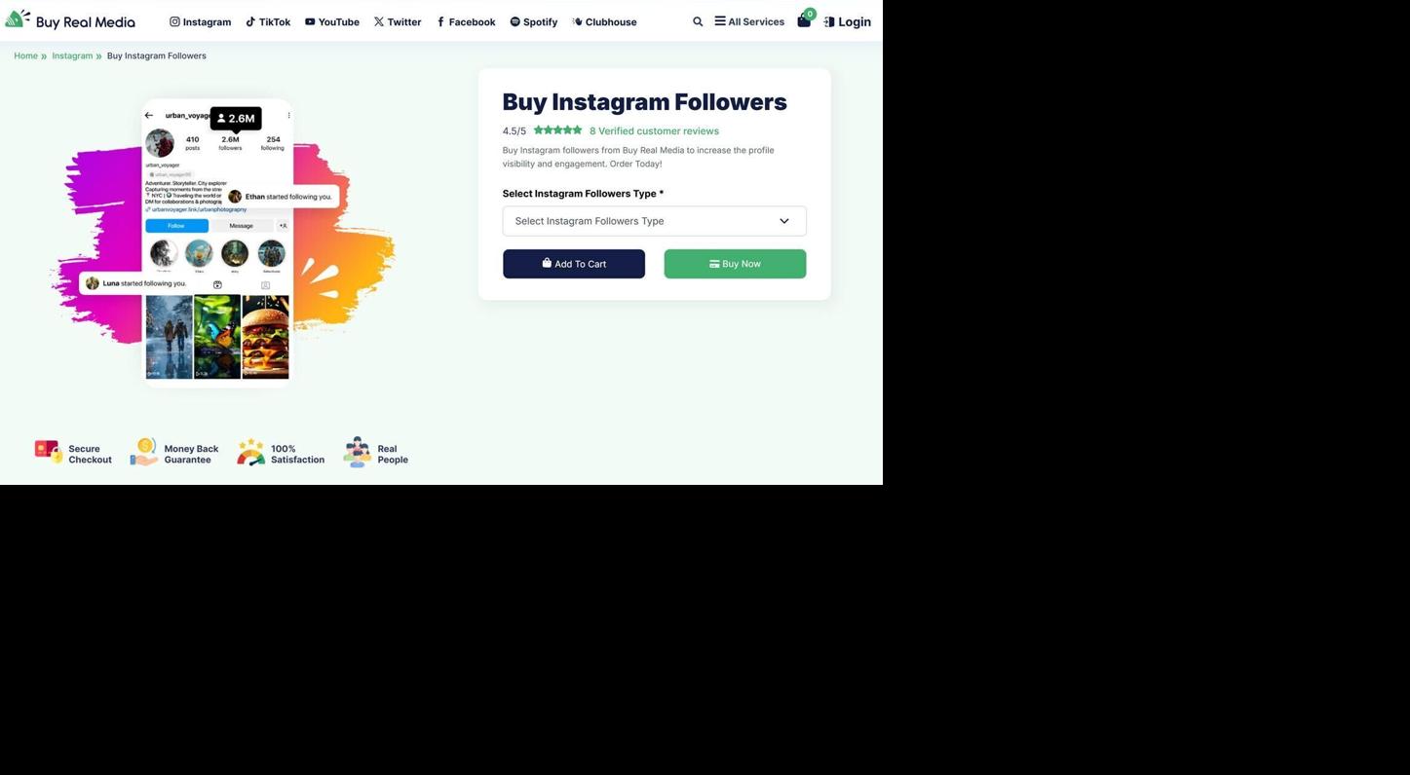Screen dimensions: 1410x775
Task: Open the shopping cart icon
Action: pos(804,20)
